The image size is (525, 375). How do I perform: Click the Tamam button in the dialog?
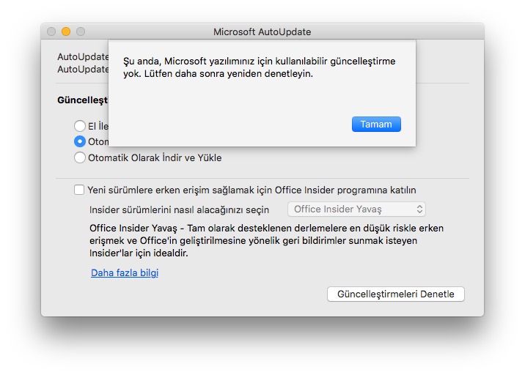pos(376,124)
